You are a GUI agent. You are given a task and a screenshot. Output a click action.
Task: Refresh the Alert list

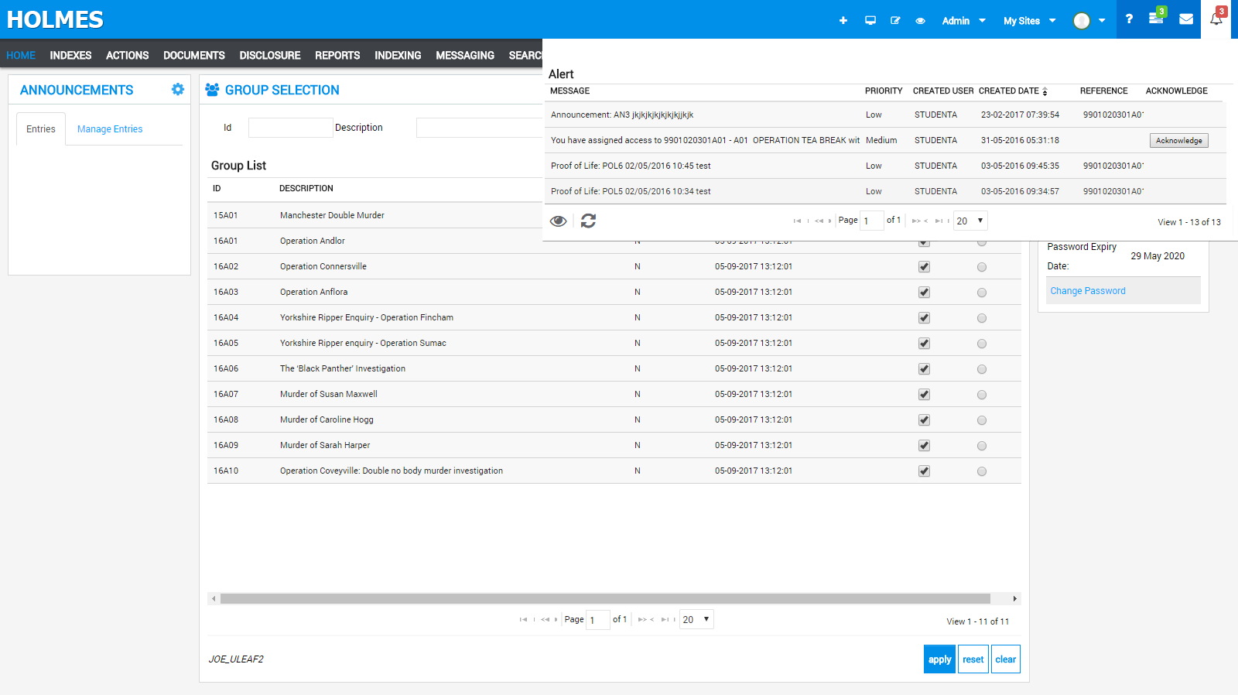point(589,221)
